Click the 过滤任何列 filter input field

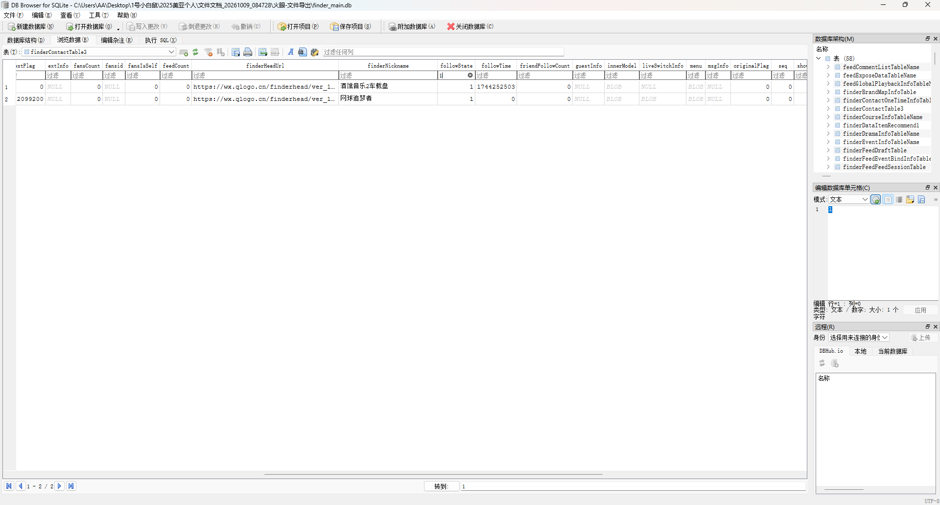(x=443, y=52)
